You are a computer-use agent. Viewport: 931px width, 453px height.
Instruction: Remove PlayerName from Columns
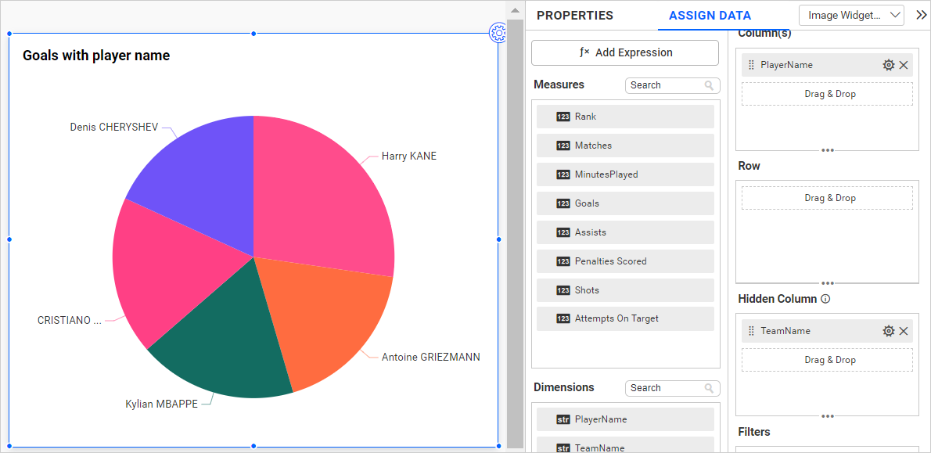point(904,65)
